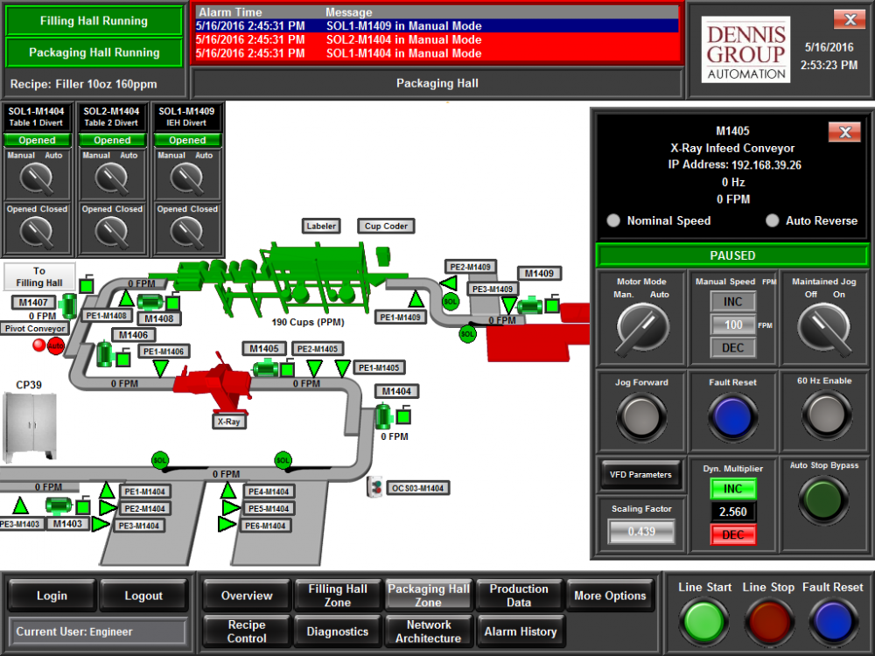The image size is (875, 656).
Task: Click the OCS03-M1404 sensor icon
Action: [373, 487]
